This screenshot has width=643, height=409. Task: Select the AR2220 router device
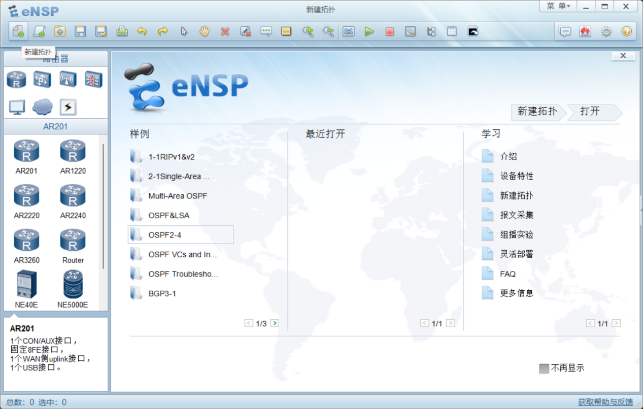click(26, 201)
